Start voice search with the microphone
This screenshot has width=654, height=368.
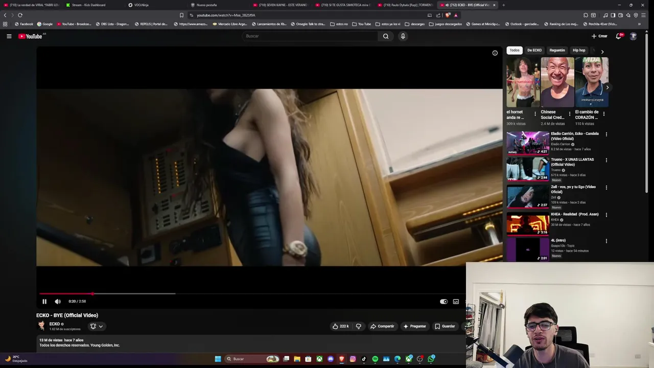click(403, 36)
